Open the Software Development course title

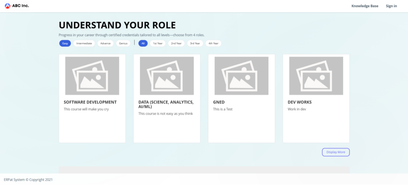(x=90, y=102)
